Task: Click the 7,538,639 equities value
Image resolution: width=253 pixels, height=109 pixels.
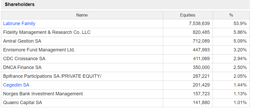Action: pyautogui.click(x=199, y=24)
